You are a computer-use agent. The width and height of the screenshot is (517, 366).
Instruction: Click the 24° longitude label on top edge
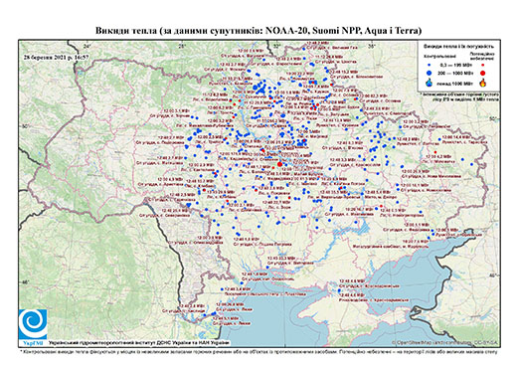coord(87,47)
